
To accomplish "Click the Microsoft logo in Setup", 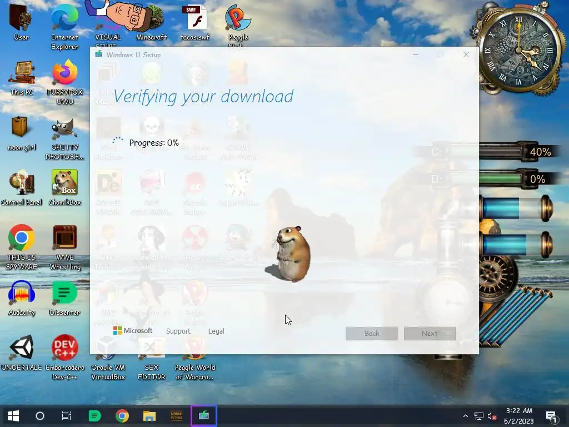I will tap(133, 330).
